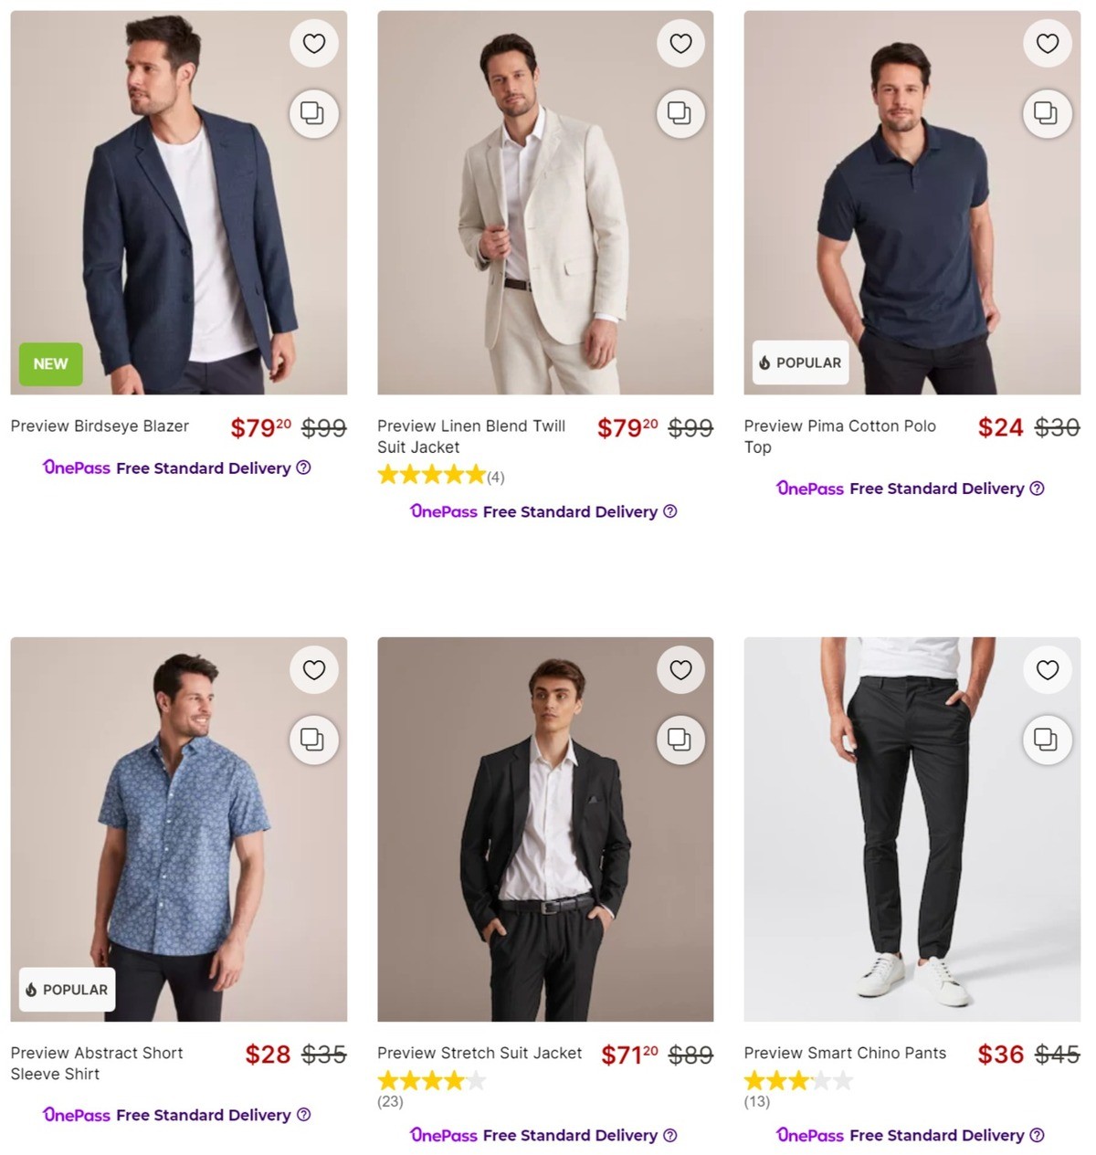Favorite the Pima Cotton Polo Top
The image size is (1096, 1155).
click(1047, 43)
